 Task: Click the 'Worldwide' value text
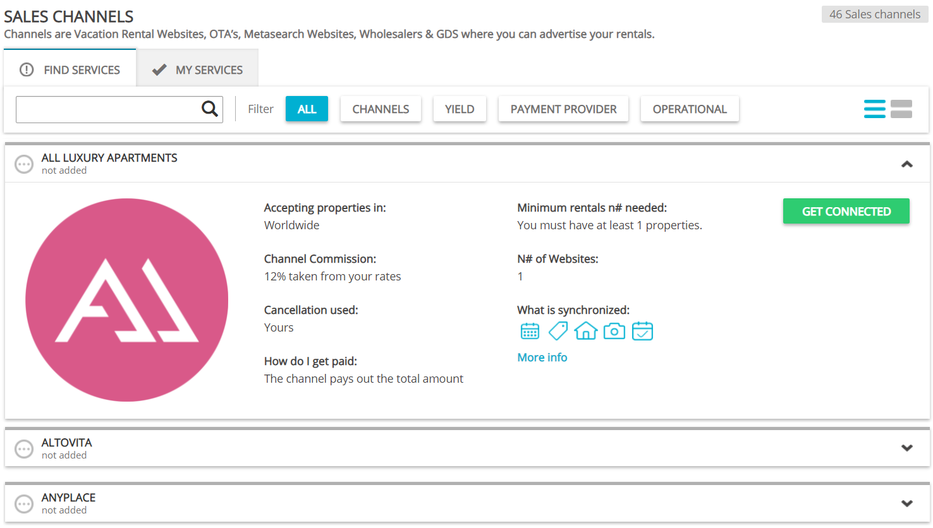292,225
